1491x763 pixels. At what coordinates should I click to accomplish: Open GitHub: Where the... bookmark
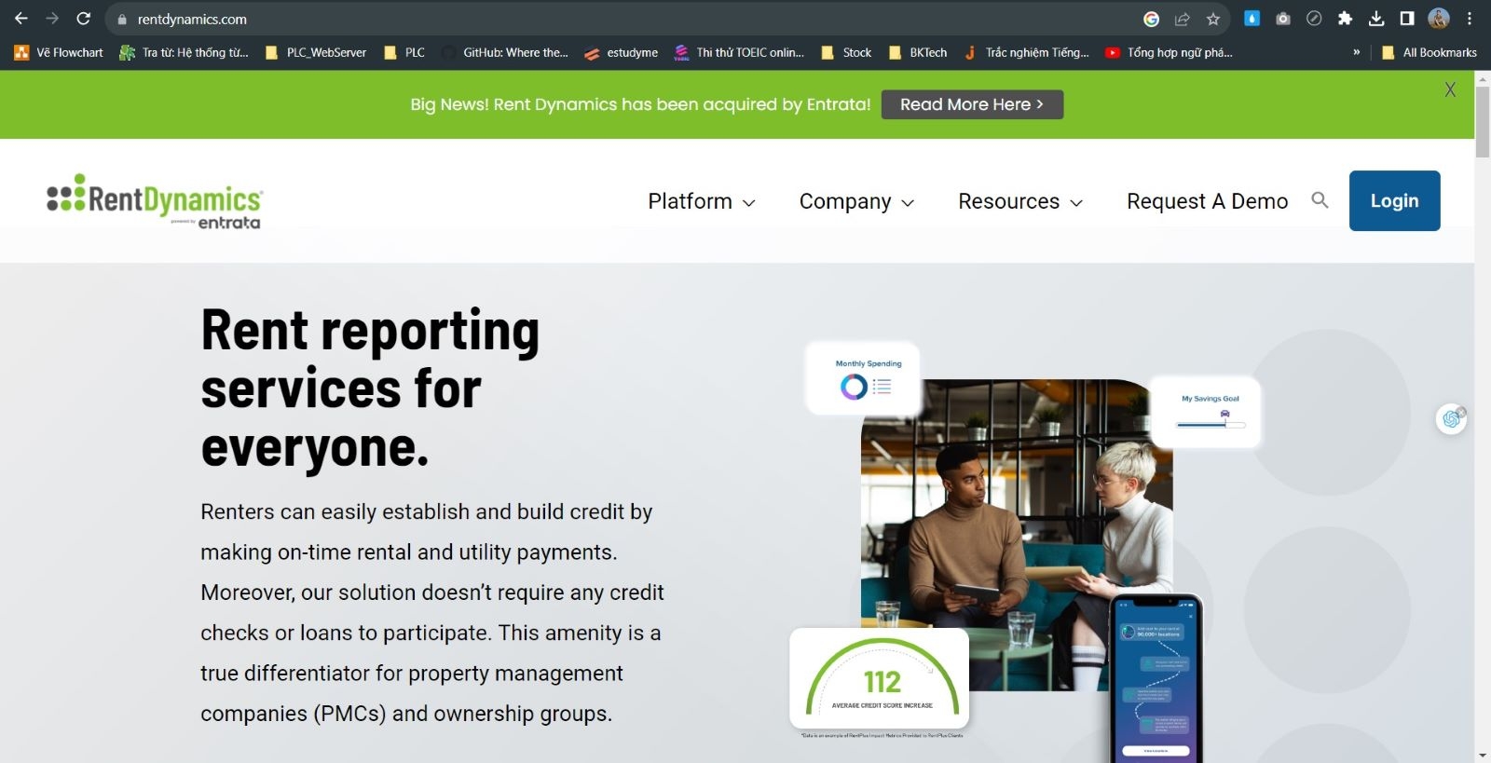click(505, 53)
